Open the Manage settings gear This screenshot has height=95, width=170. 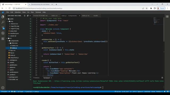pos(3,88)
